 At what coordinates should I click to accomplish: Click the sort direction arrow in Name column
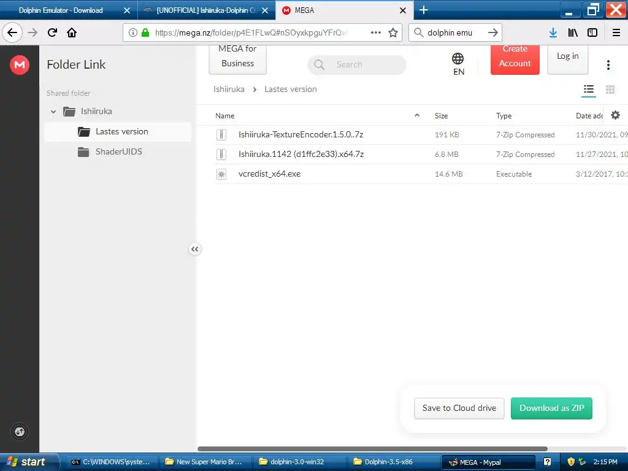coord(417,115)
